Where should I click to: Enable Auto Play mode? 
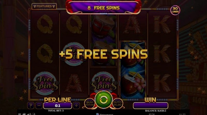click(x=118, y=104)
